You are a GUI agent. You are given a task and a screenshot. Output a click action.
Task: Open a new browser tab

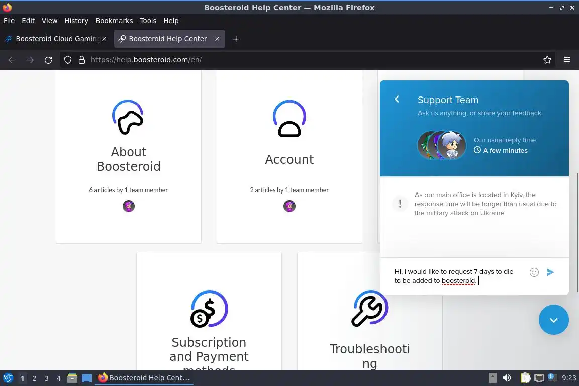pyautogui.click(x=236, y=39)
